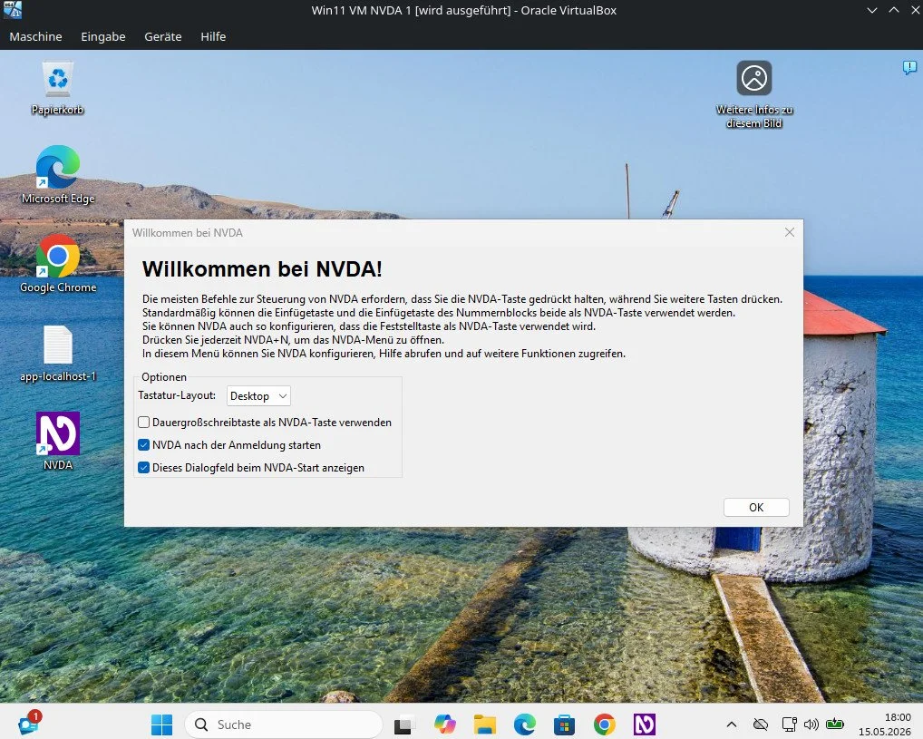Open Microsoft Store from the taskbar
This screenshot has width=923, height=739.
click(x=565, y=724)
